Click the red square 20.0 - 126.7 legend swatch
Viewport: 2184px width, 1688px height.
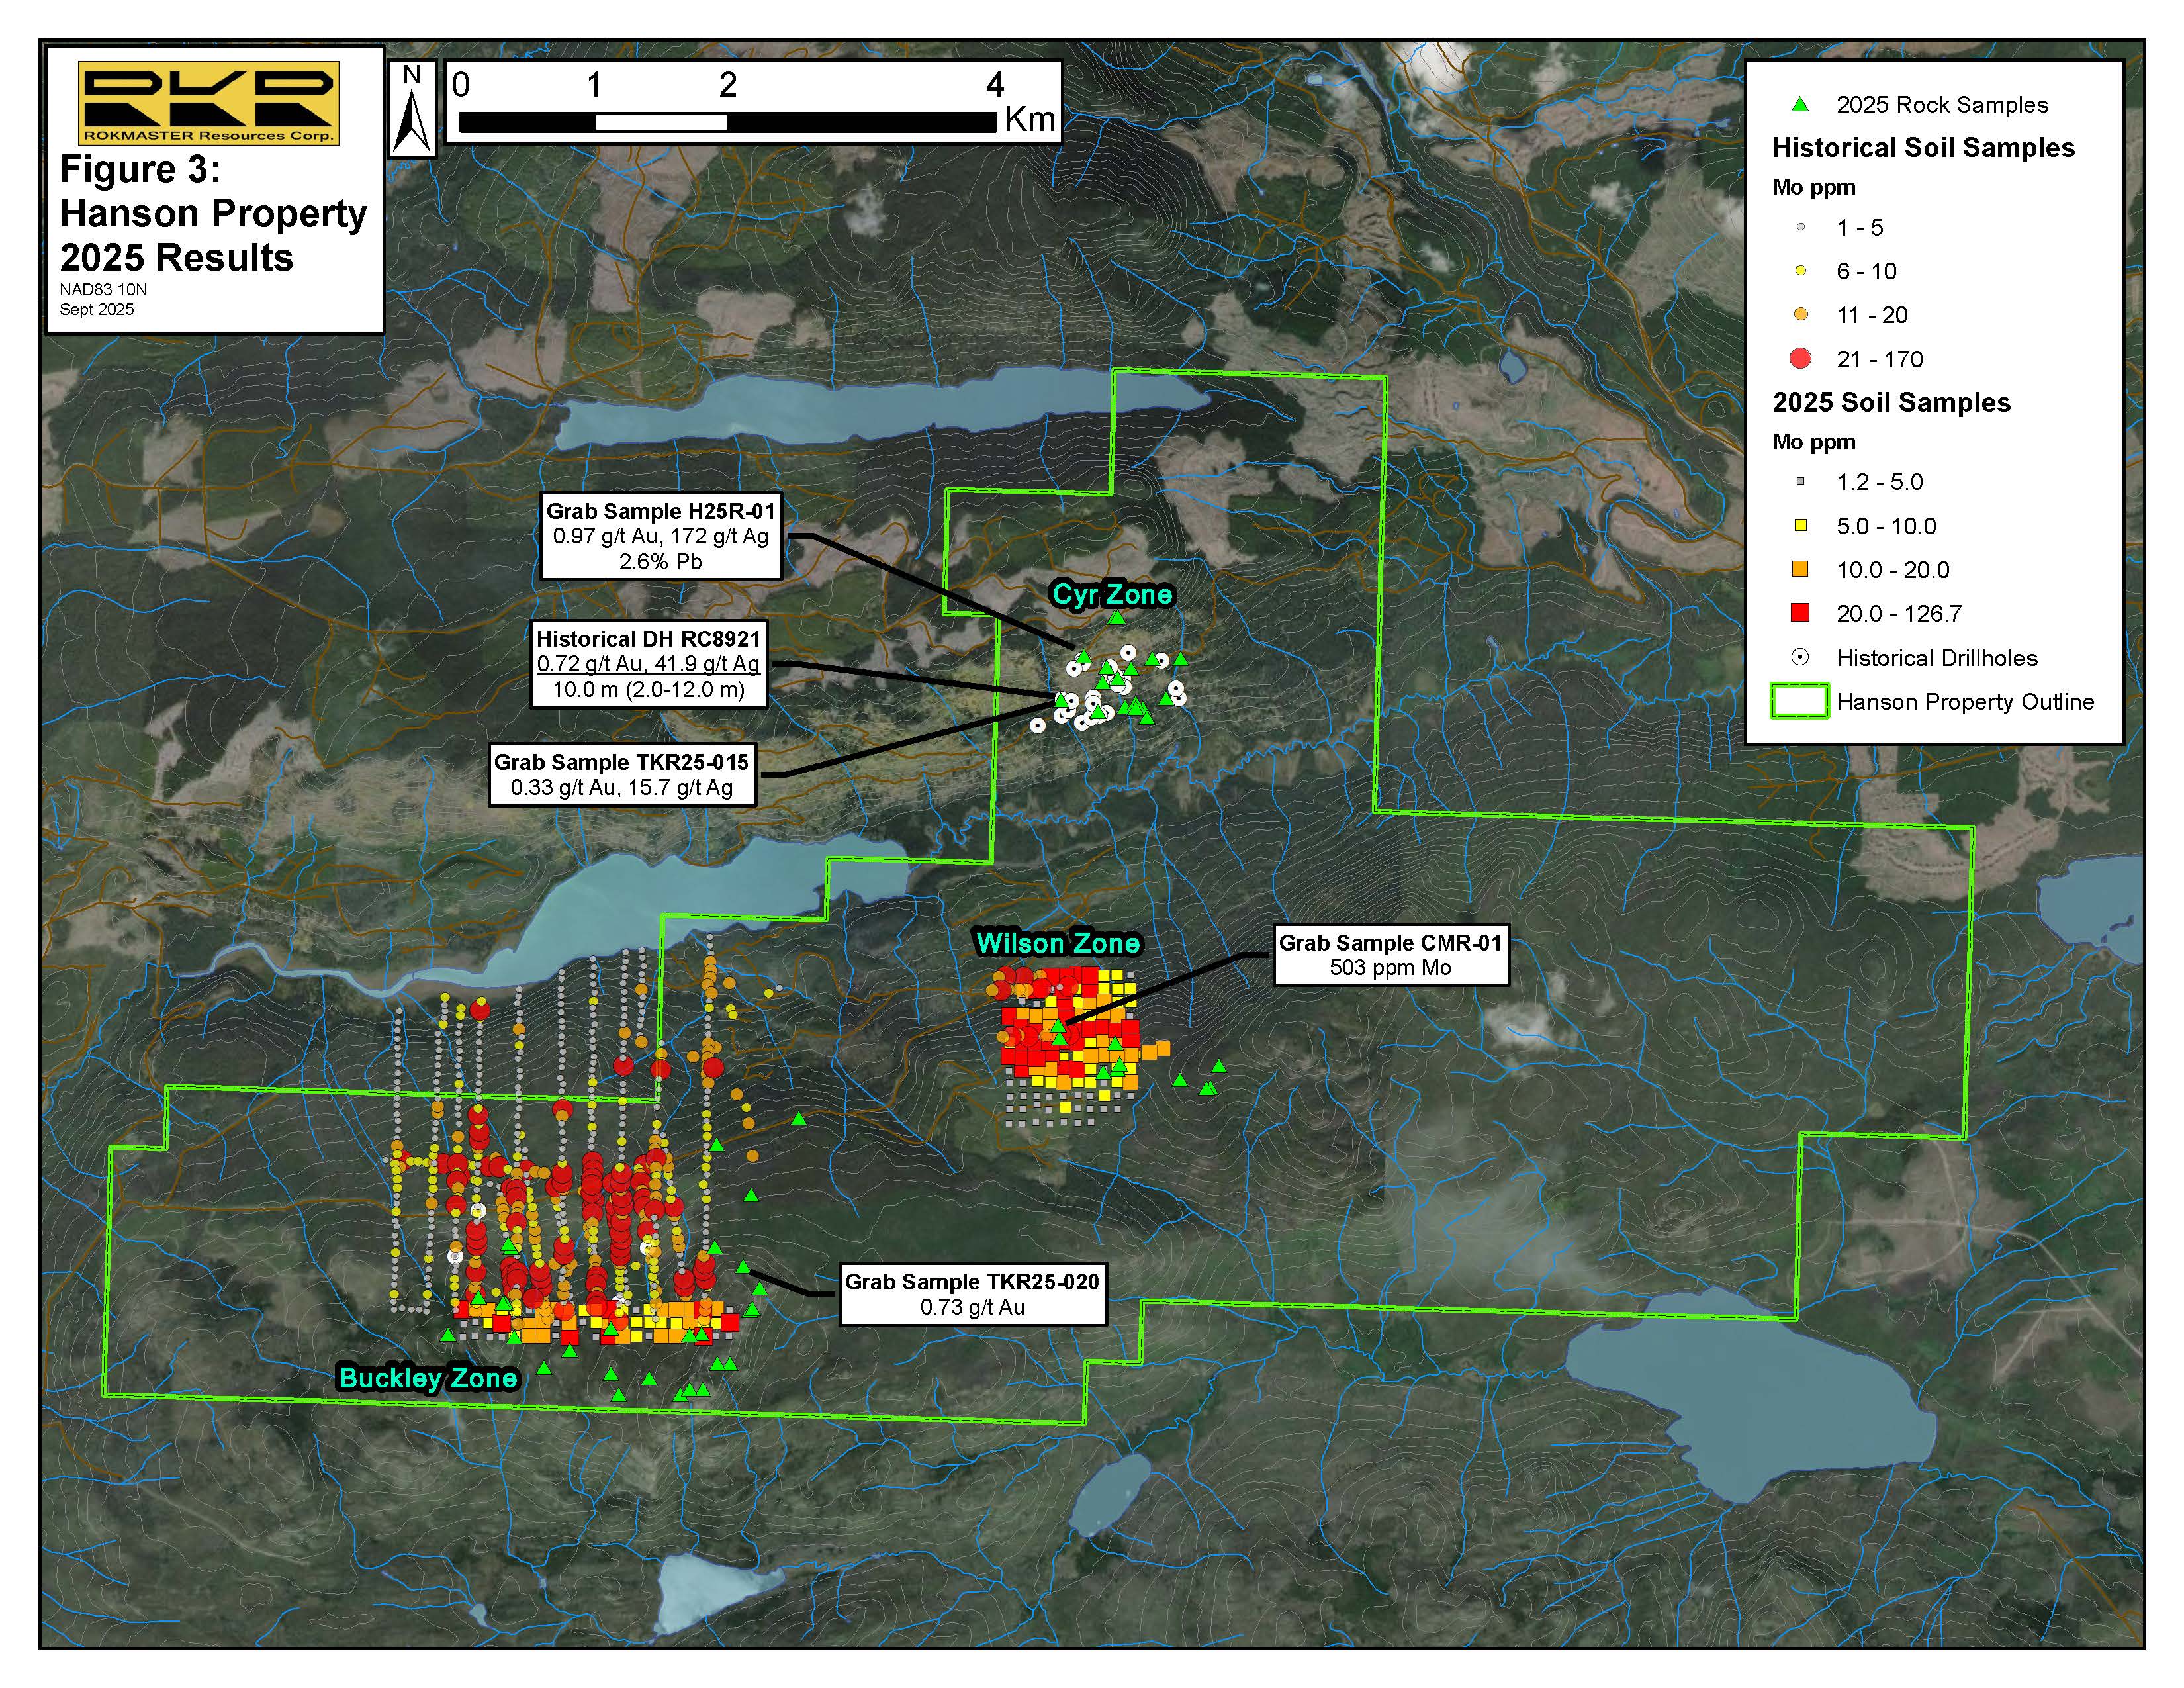tap(1800, 613)
